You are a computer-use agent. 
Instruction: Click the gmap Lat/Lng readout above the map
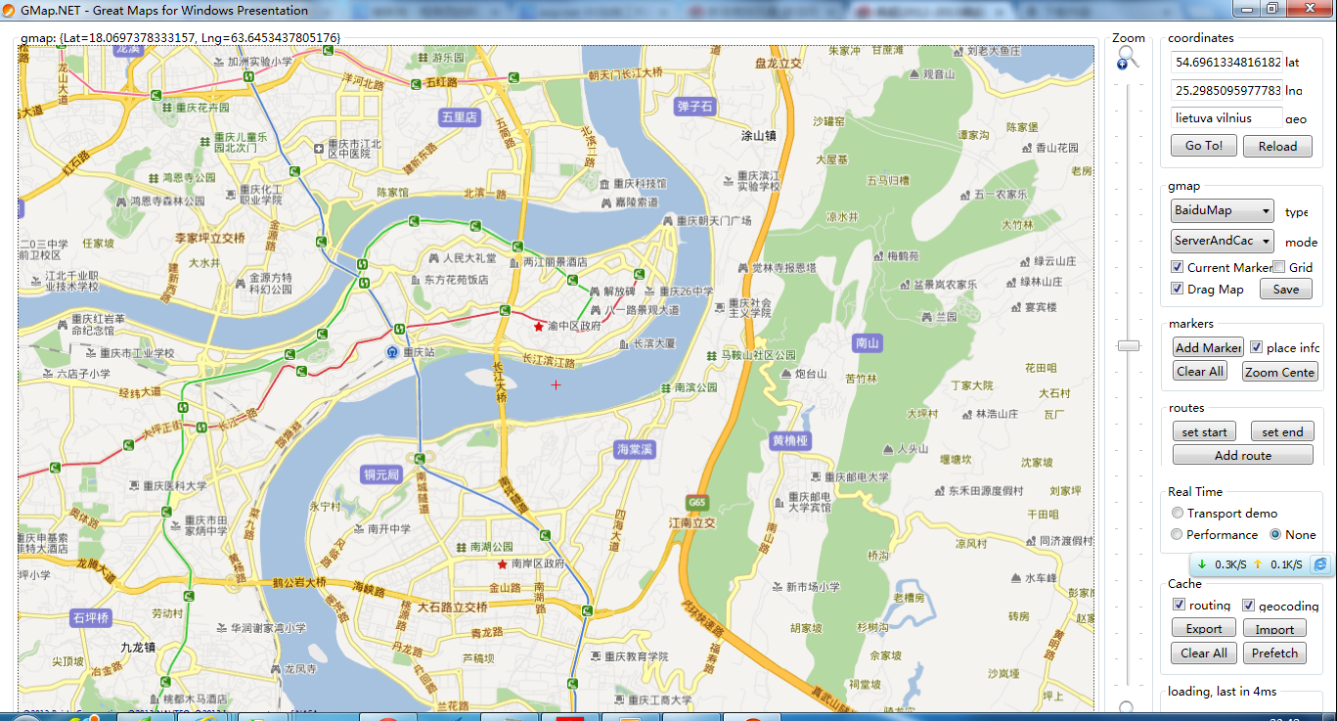pos(180,37)
